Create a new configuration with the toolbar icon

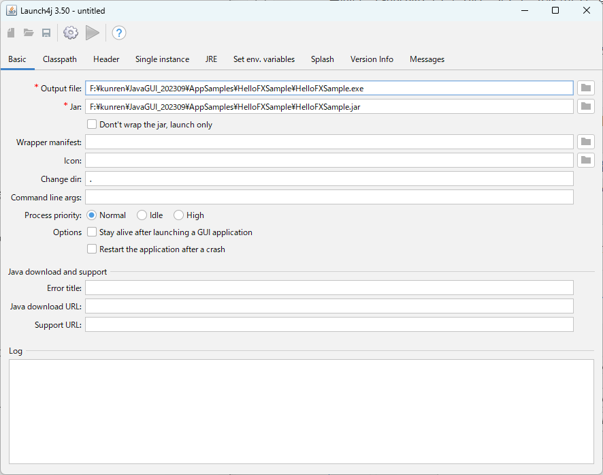point(11,33)
